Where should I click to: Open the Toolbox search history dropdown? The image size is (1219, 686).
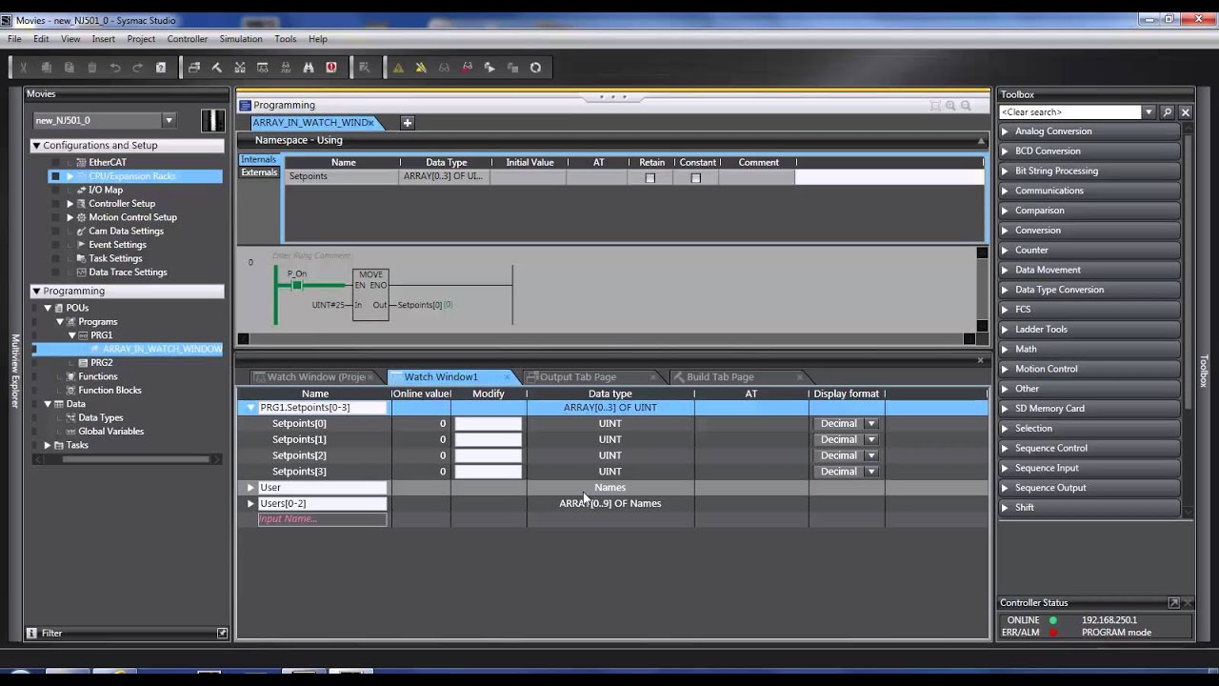(x=1149, y=112)
